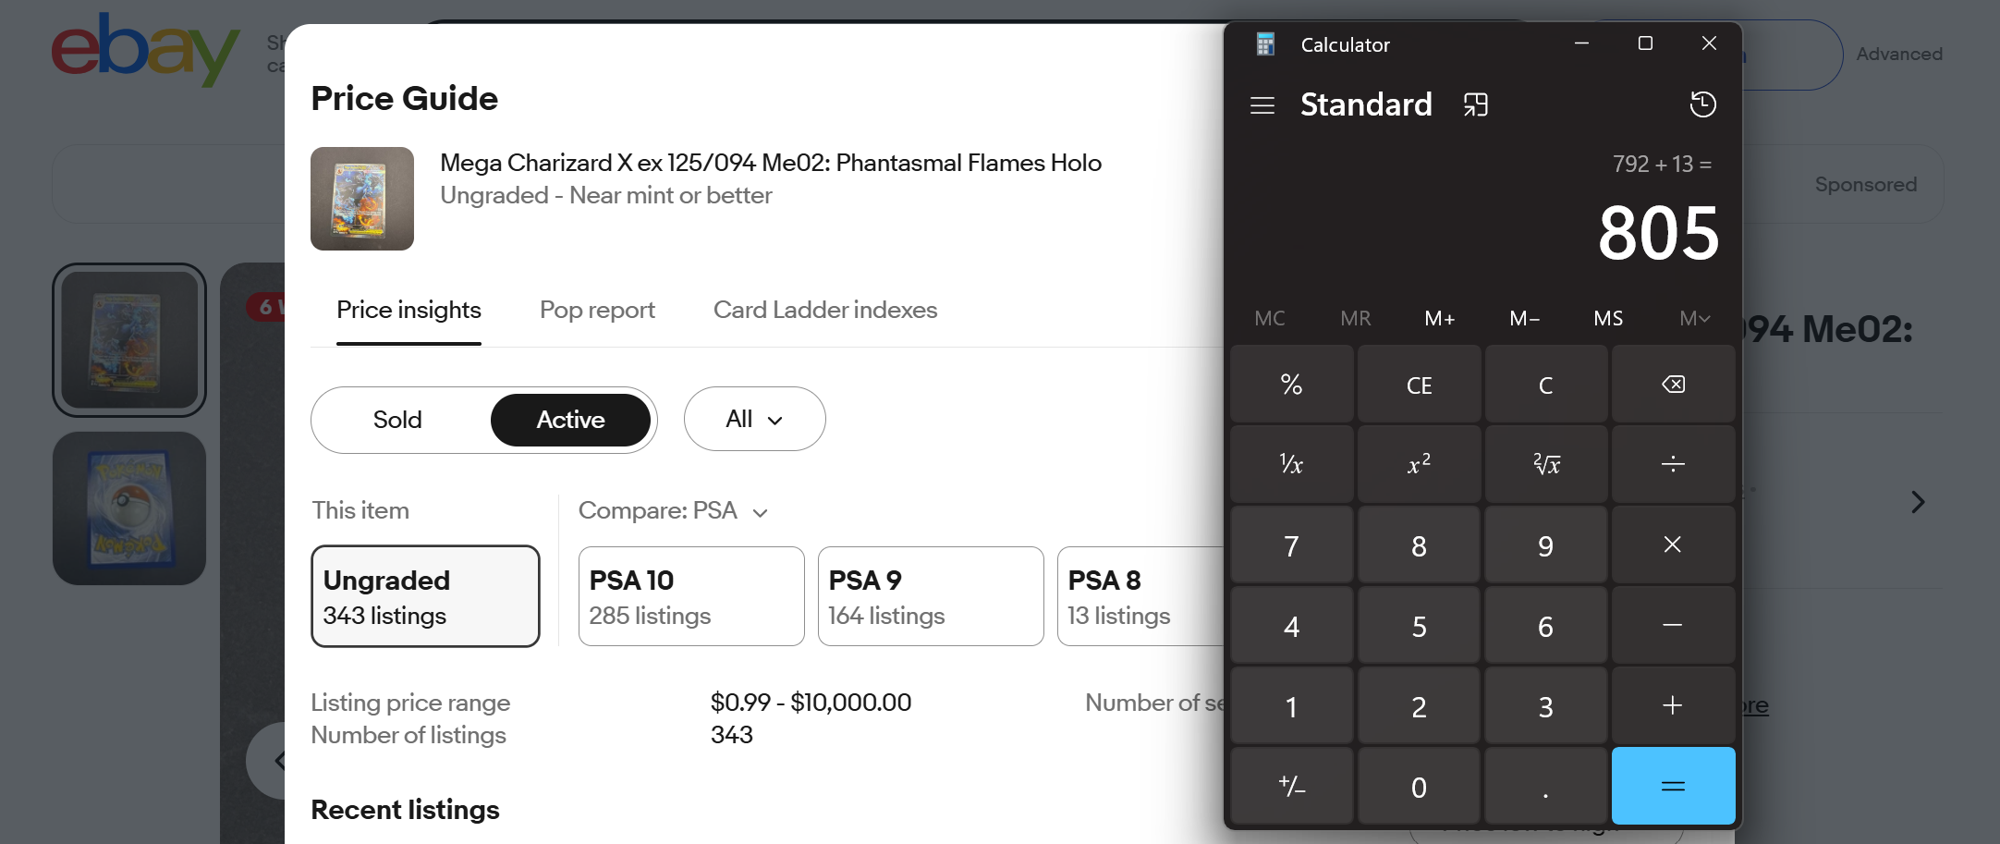Click the Charizard card thumbnail in Price Guide
Viewport: 2000px width, 844px height.
362,199
